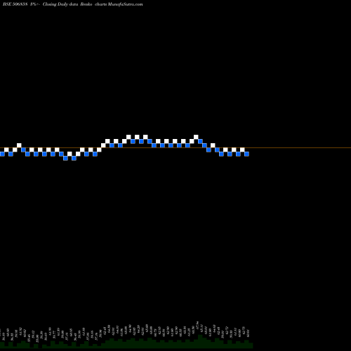The image size is (351, 351).
Task: Click the 'BSE 506838' symbol text
Action: (x=15, y=4)
